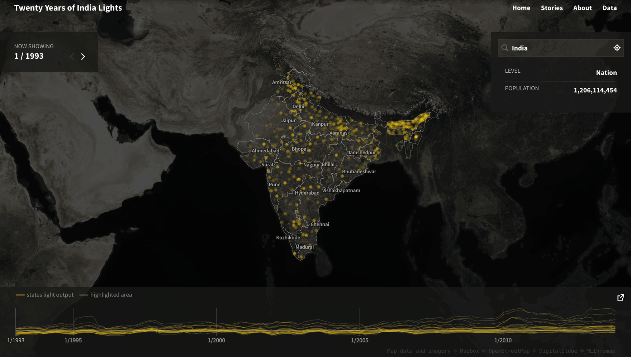Open the Mapbox attribution link
The width and height of the screenshot is (631, 357).
pyautogui.click(x=469, y=351)
